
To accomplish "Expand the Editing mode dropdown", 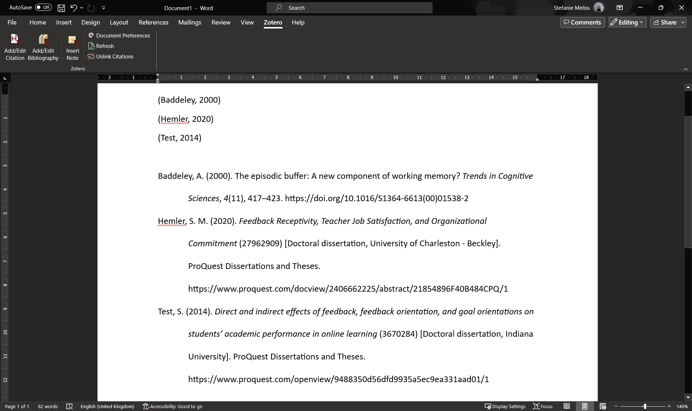I will pyautogui.click(x=627, y=22).
